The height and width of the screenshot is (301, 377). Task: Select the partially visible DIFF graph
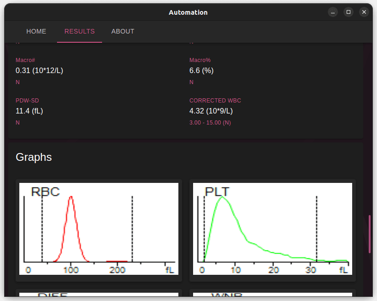pos(99,295)
